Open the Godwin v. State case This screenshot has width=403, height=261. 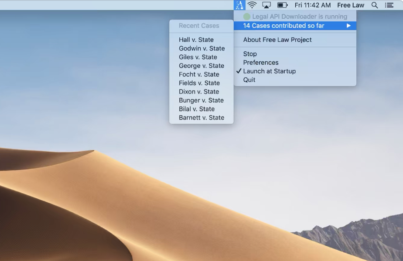pyautogui.click(x=201, y=48)
